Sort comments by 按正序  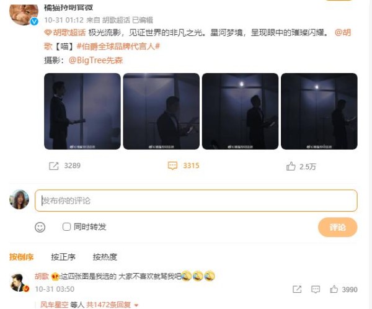[63, 257]
